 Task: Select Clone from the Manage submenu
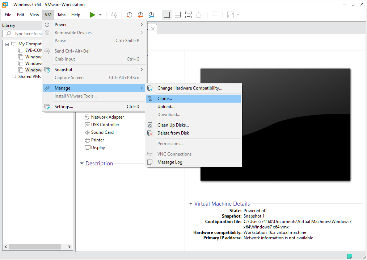pos(193,99)
